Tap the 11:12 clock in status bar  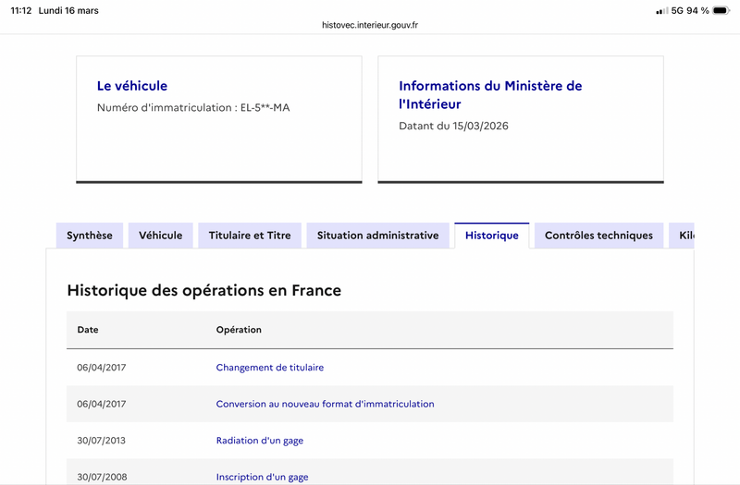(21, 11)
